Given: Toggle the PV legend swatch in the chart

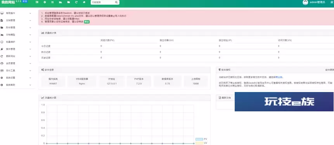Looking at the screenshot, I should (x=199, y=139).
